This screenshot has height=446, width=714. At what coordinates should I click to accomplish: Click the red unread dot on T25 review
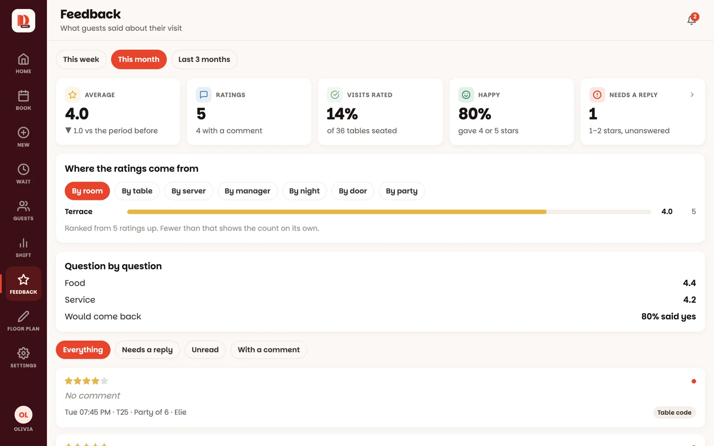(x=693, y=381)
